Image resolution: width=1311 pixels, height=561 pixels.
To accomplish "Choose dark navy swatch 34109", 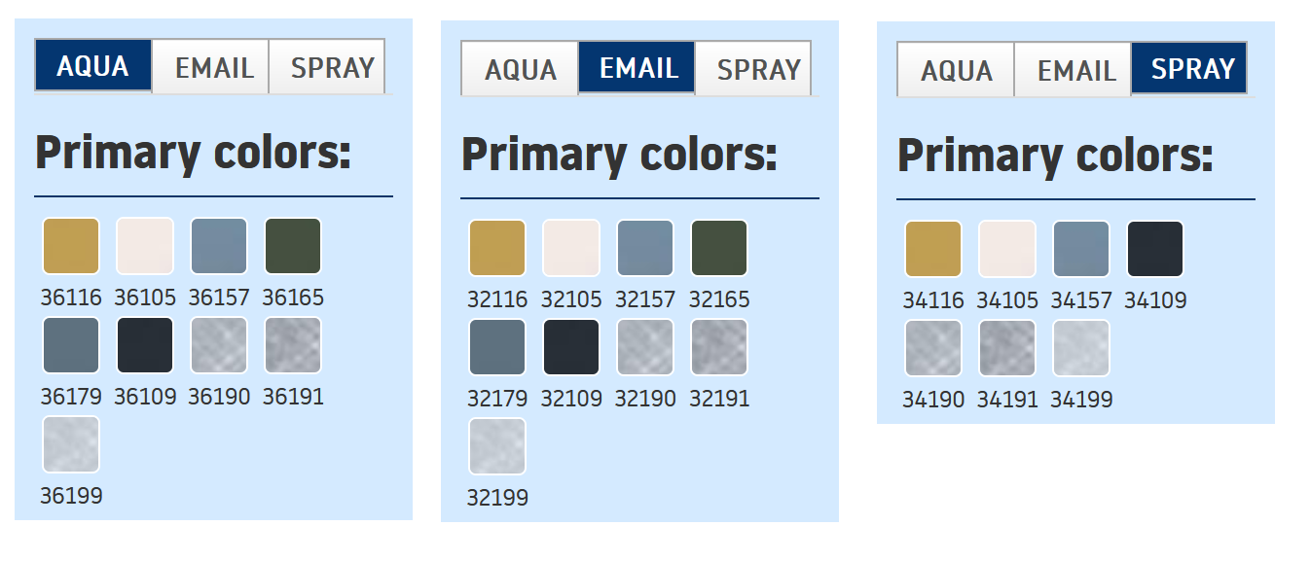I will [1155, 249].
